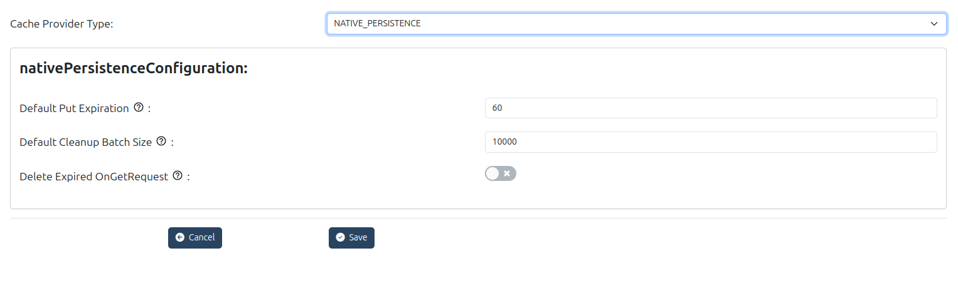
Task: Open help for Default Put Expiration
Action: pos(139,108)
